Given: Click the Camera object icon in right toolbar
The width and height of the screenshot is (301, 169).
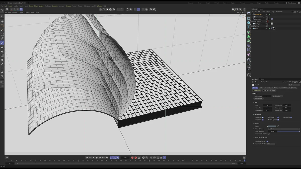Looking at the screenshot, I should click(x=249, y=64).
